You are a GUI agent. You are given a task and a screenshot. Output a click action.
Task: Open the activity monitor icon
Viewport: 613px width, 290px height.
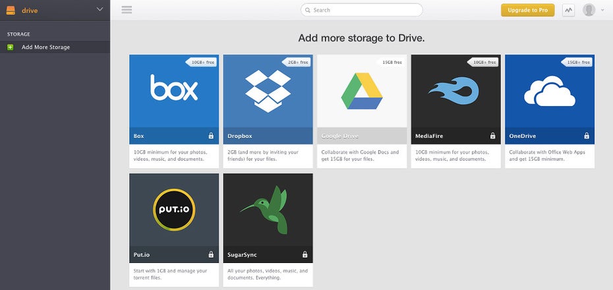[568, 10]
